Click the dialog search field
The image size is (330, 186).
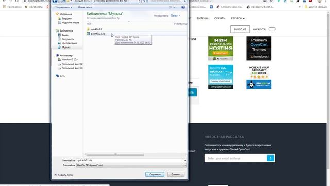click(x=166, y=1)
